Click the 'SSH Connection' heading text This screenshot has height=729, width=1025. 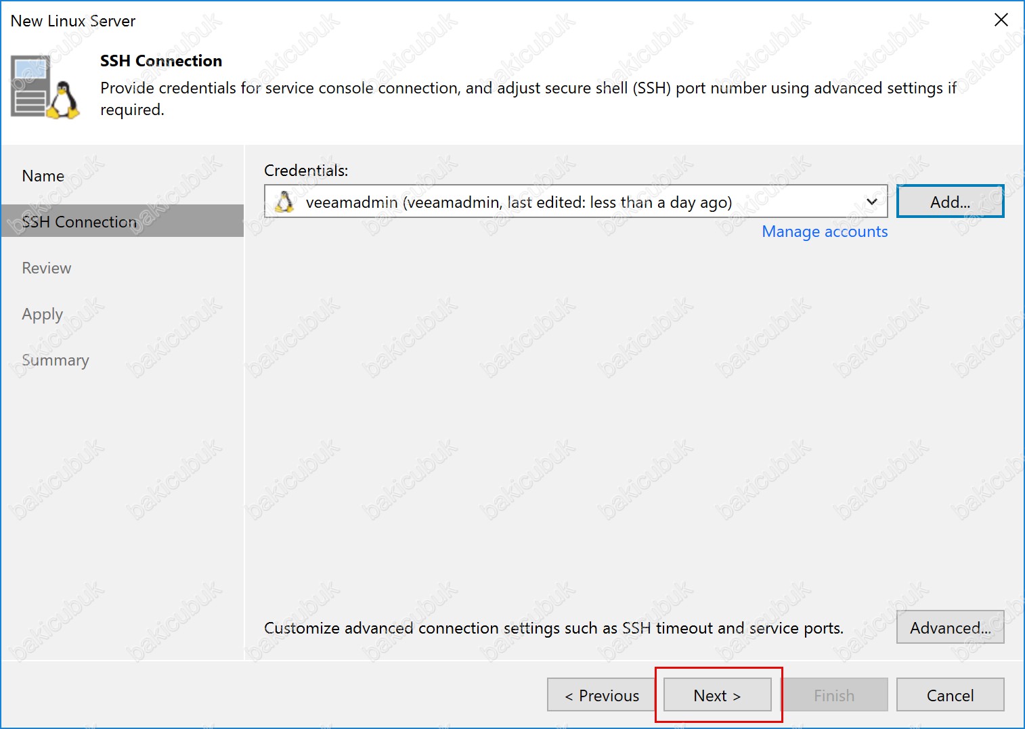pos(161,61)
